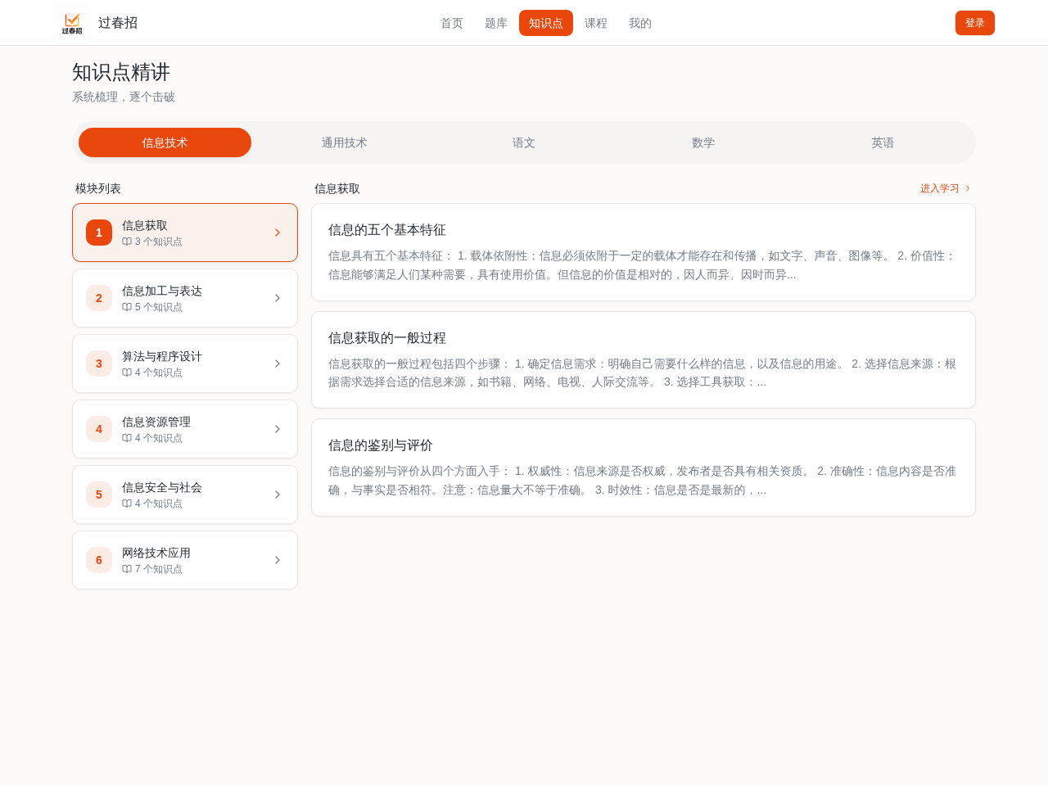Click number badge 2 for 信息加工与表达
Image resolution: width=1048 pixels, height=786 pixels.
click(x=99, y=298)
